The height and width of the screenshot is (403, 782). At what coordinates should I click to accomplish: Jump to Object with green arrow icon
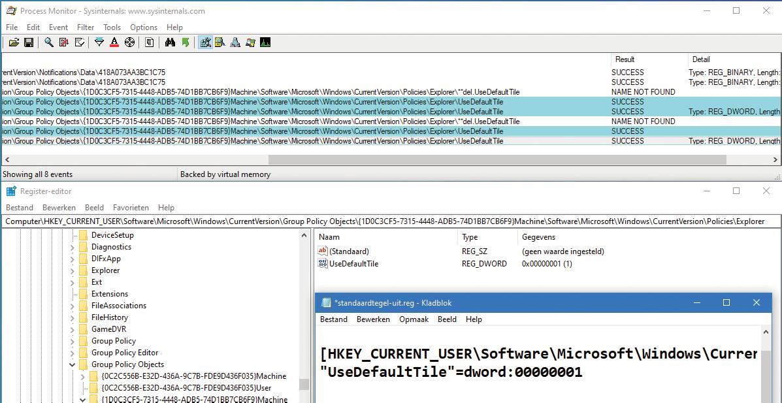[186, 43]
